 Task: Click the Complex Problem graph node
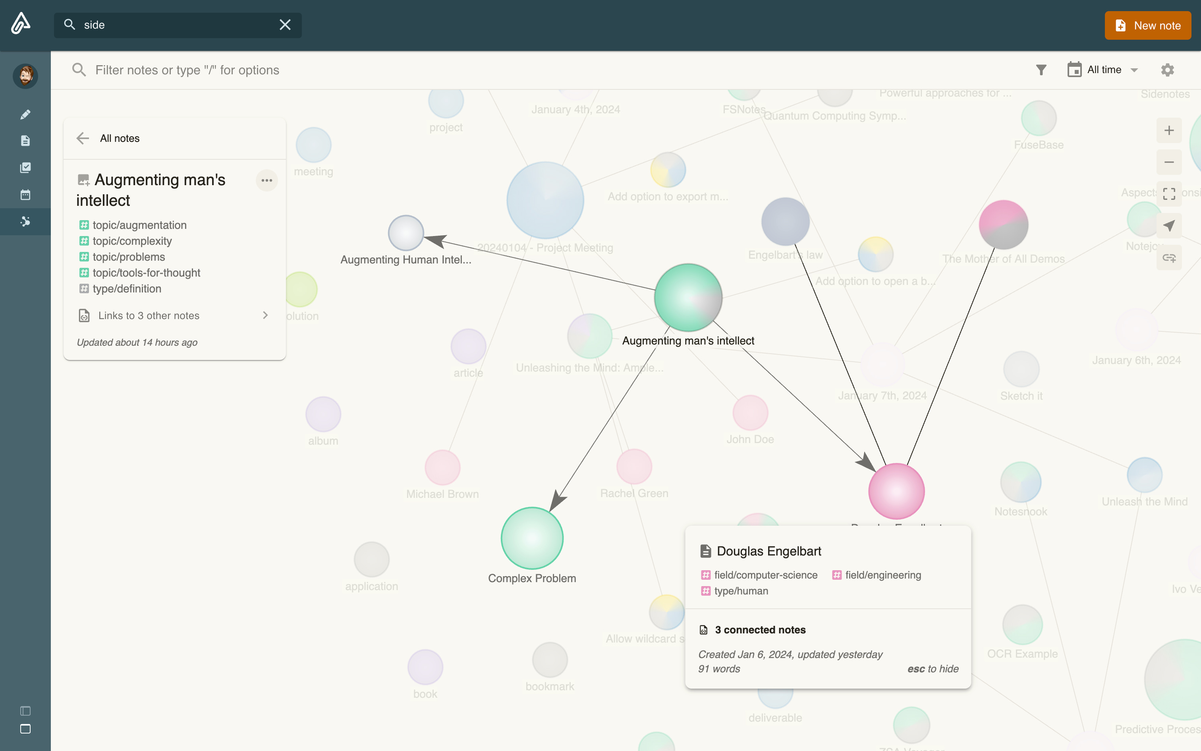pos(532,538)
